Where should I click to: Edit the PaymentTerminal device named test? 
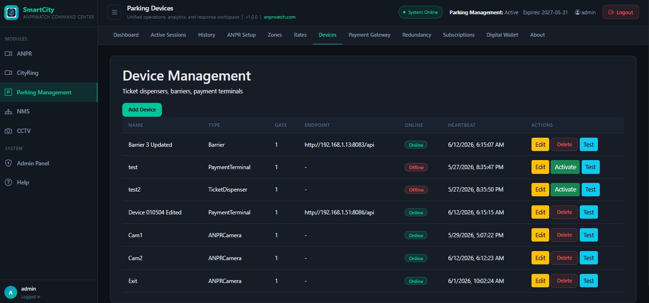[541, 167]
